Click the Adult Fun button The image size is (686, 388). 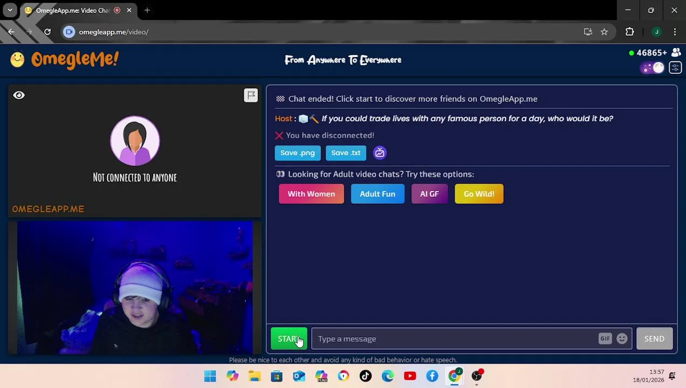(x=378, y=194)
